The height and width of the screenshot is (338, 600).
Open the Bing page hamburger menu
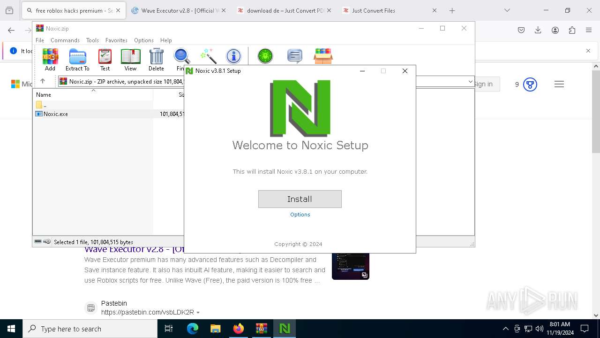coord(559,84)
